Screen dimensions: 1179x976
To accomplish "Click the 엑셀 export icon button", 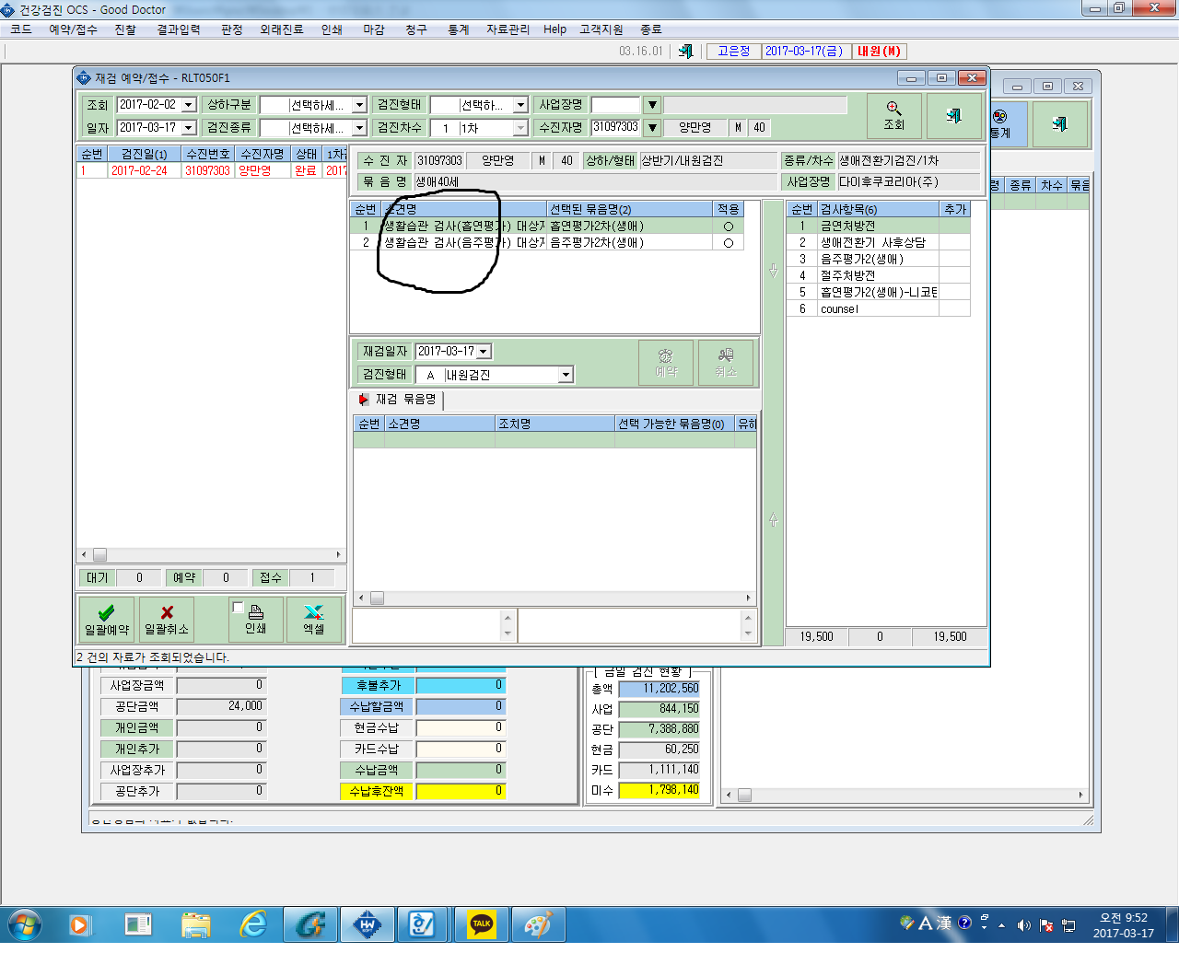I will pos(314,619).
